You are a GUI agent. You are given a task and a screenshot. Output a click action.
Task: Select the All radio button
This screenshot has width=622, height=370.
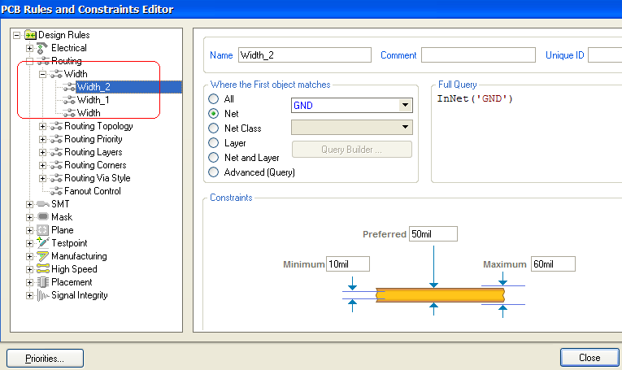[215, 99]
